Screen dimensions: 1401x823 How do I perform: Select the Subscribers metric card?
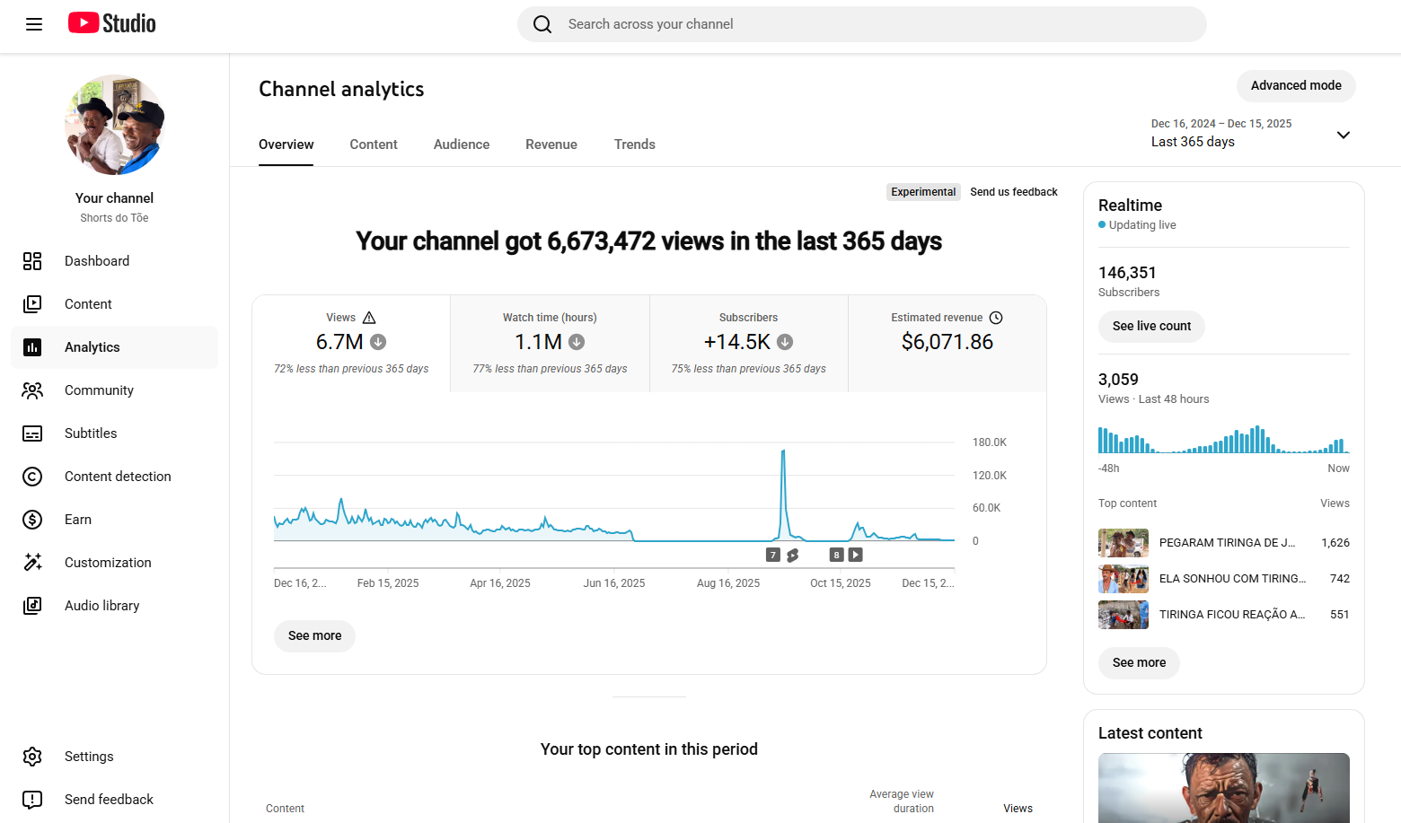coord(748,344)
